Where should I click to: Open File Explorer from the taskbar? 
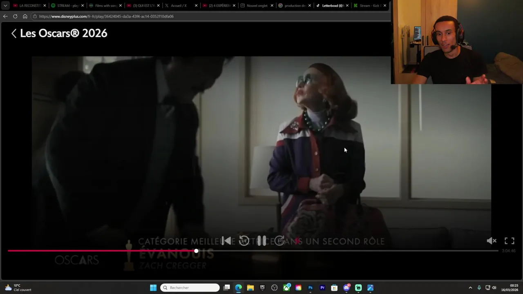tap(250, 287)
